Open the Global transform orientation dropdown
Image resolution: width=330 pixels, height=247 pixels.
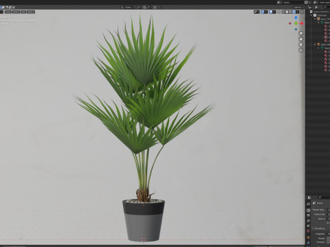click(x=128, y=8)
